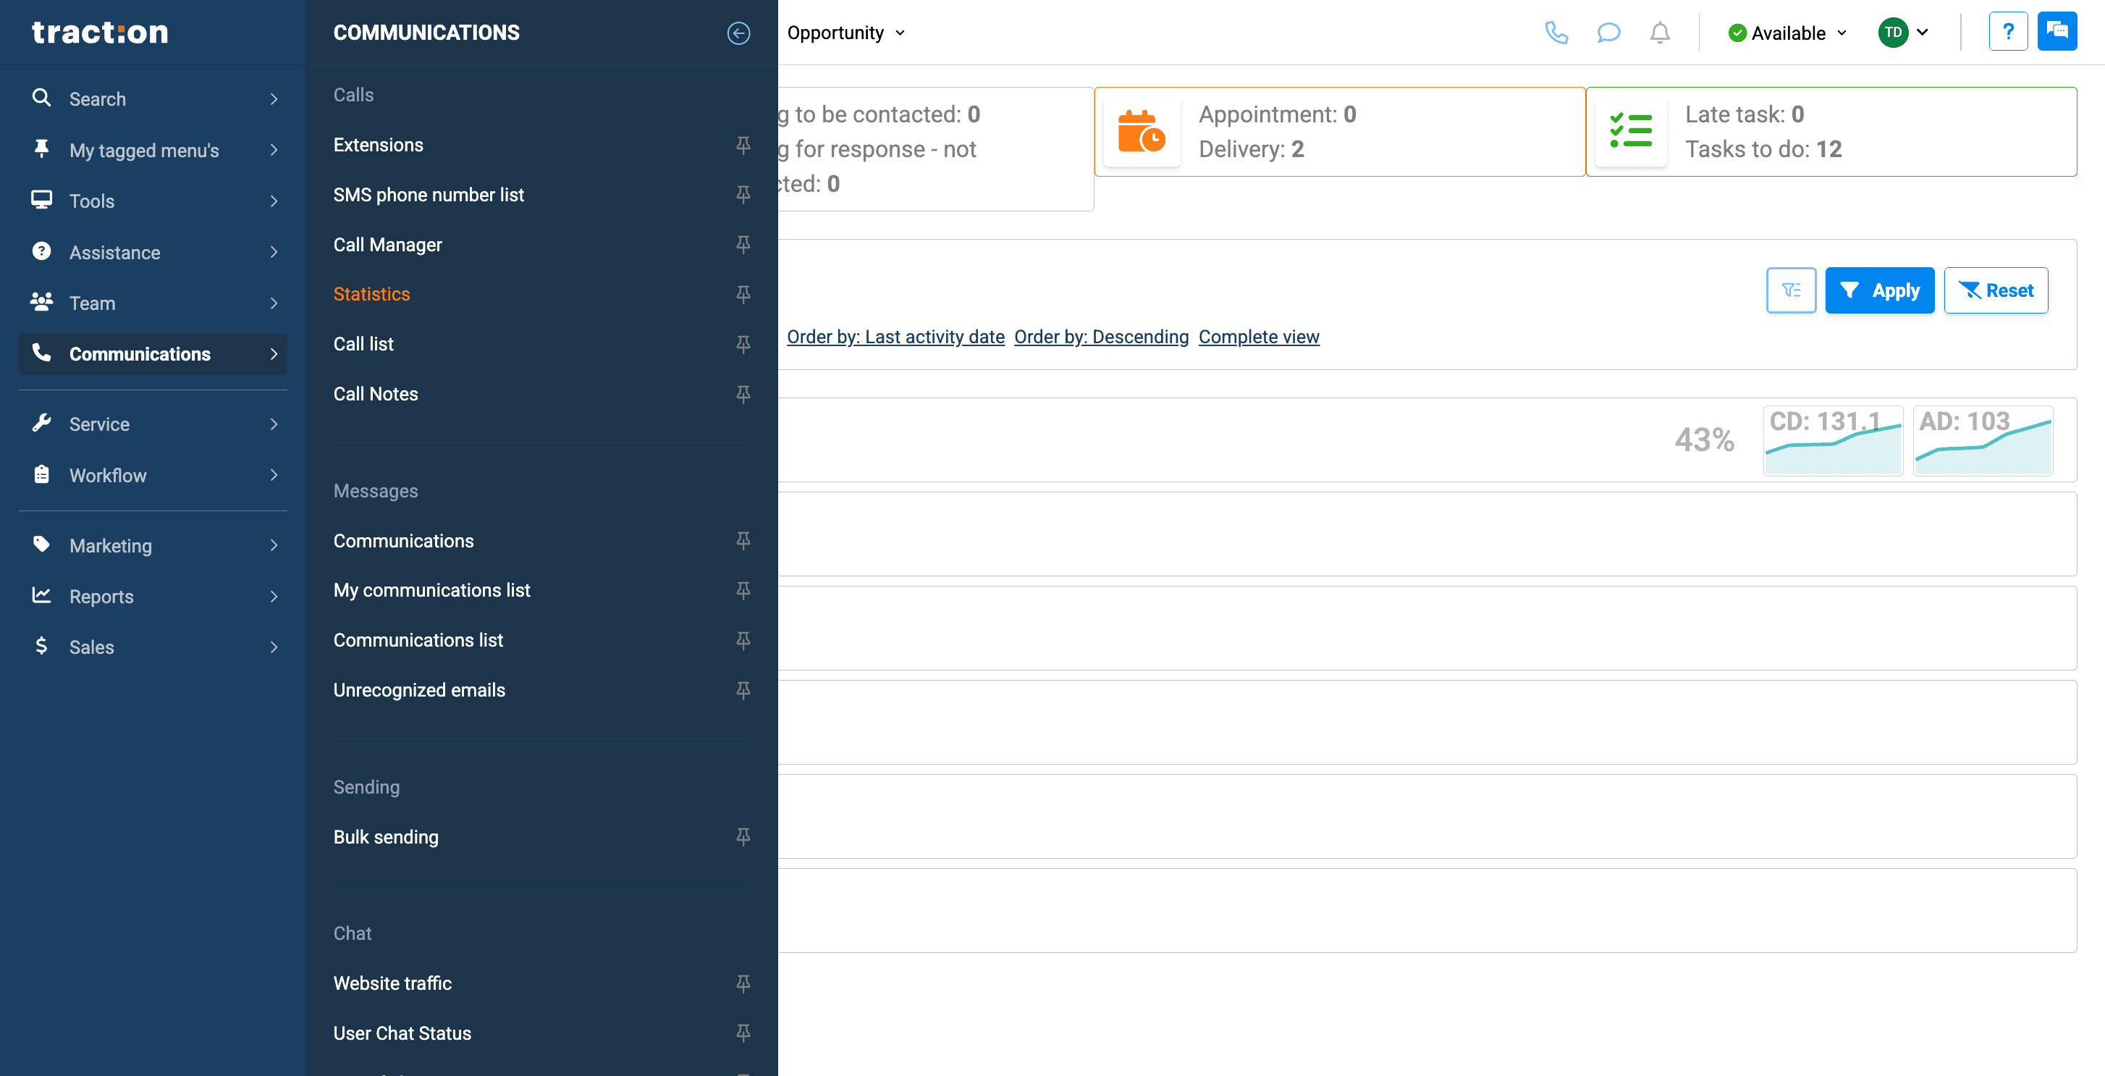Pin the Call Notes menu item
The width and height of the screenshot is (2105, 1076).
(x=743, y=394)
